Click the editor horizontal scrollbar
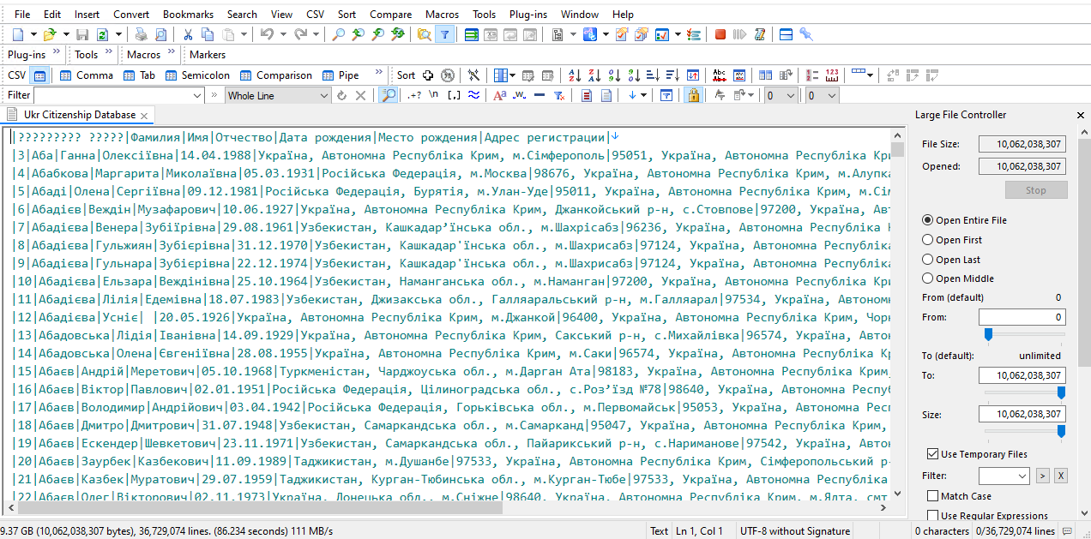The image size is (1091, 539). coord(446,507)
